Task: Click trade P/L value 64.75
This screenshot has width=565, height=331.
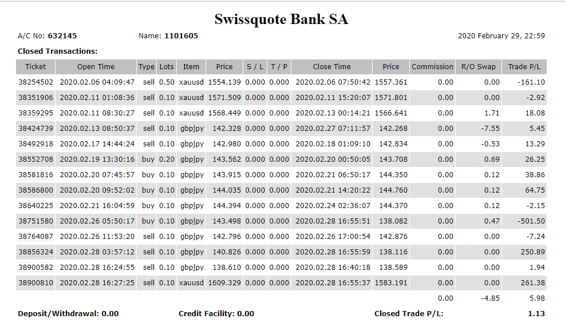Action: pyautogui.click(x=535, y=190)
